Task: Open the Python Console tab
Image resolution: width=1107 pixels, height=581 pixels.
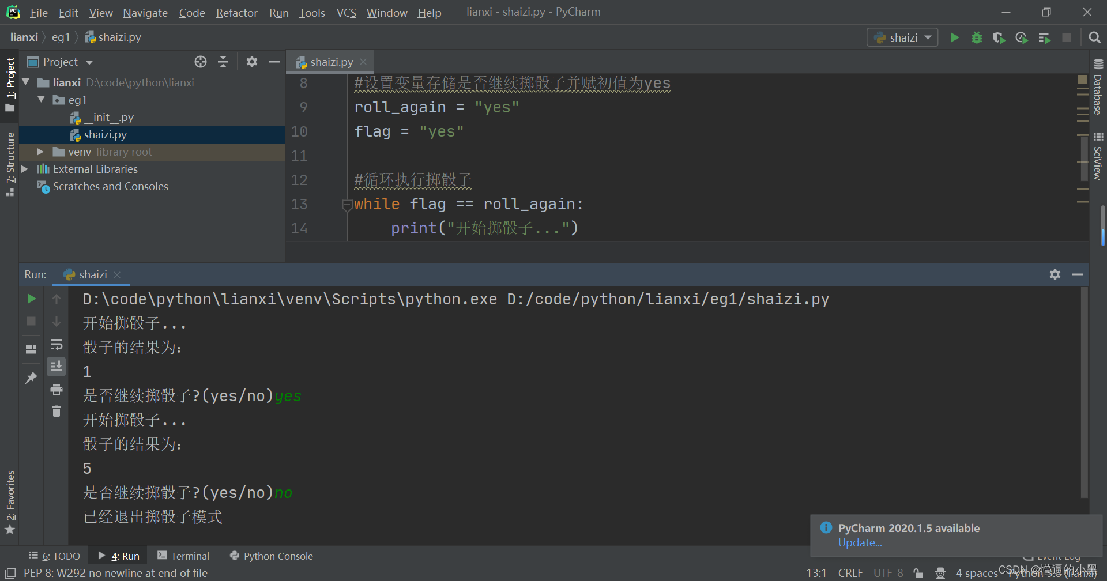Action: [x=272, y=556]
